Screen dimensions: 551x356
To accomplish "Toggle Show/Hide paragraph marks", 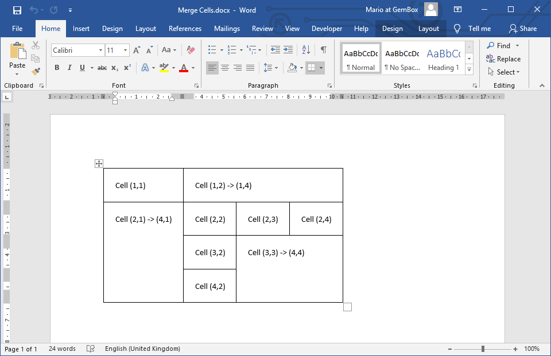I will [324, 50].
